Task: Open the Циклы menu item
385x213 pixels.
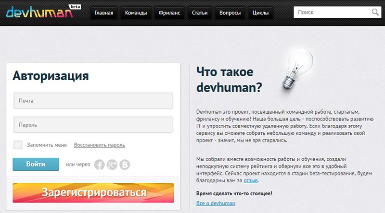Action: coord(260,13)
